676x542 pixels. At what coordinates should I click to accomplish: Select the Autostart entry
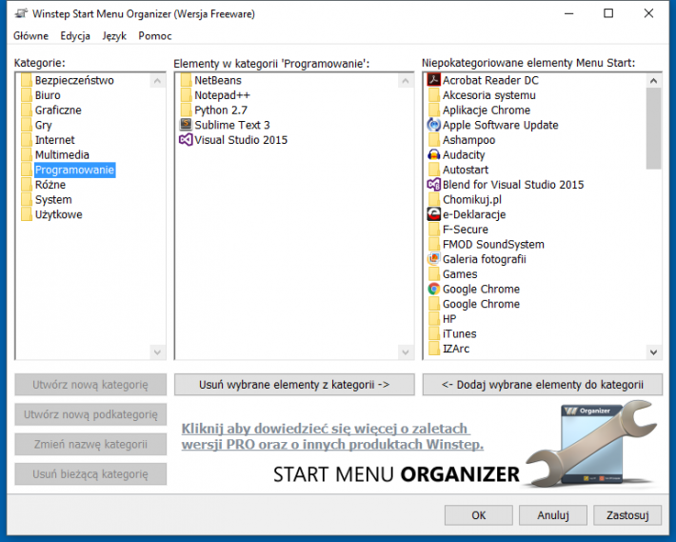pyautogui.click(x=466, y=170)
